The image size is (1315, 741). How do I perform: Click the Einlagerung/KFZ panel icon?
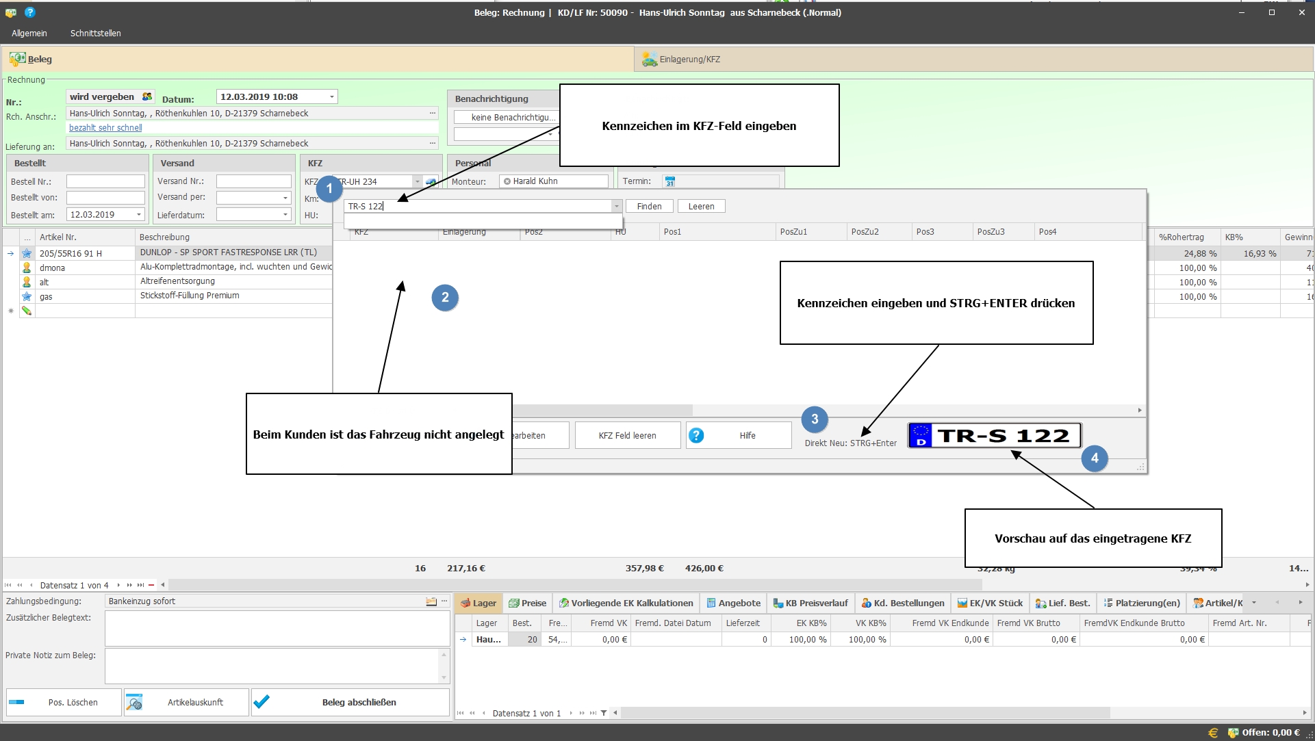(650, 59)
